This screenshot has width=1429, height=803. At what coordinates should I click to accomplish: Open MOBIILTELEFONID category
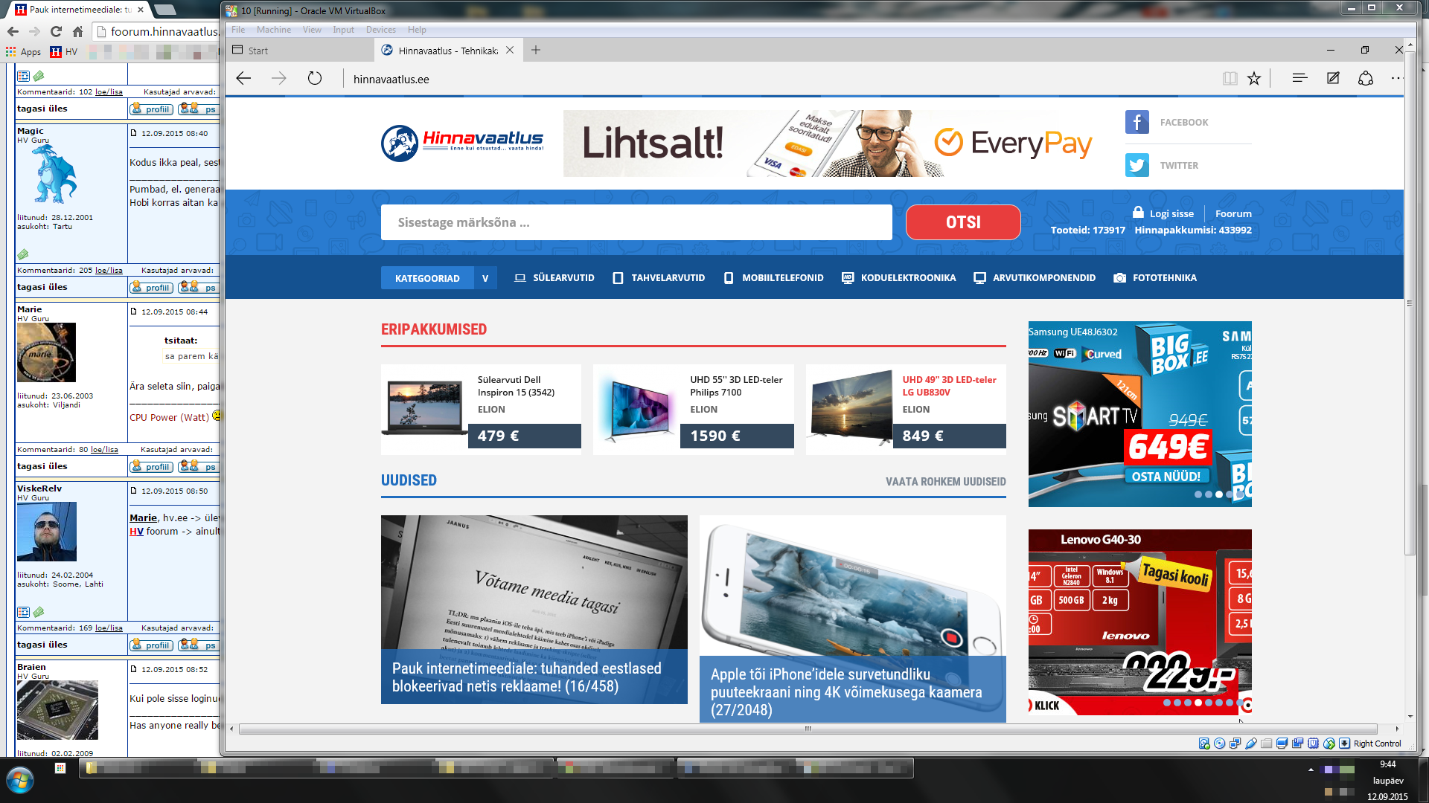pos(774,278)
